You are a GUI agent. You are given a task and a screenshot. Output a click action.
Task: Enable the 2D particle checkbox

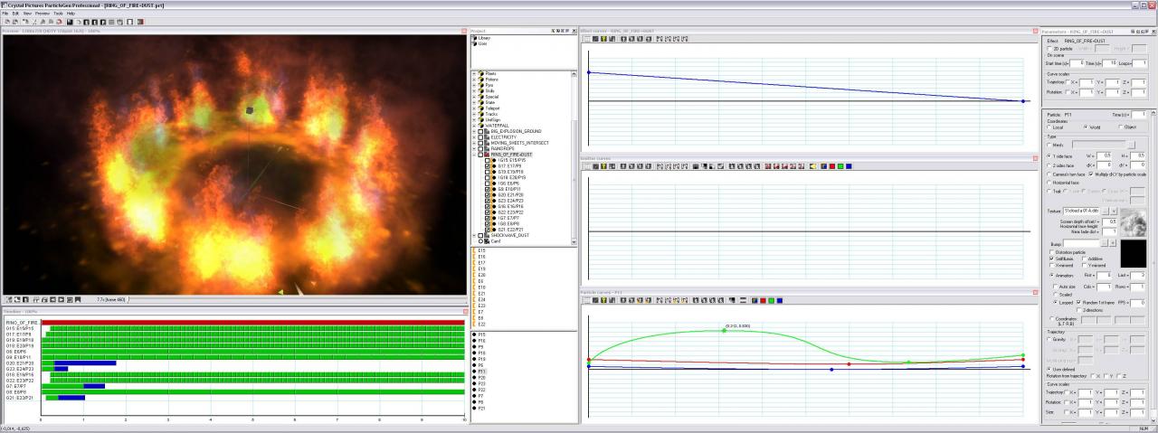tap(1049, 48)
